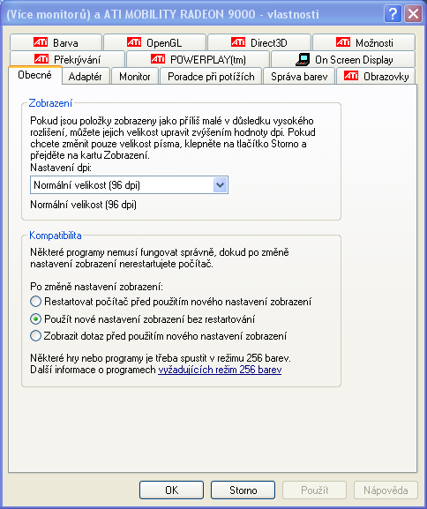Screen dimensions: 427x509
Task: Click the Storno button
Action: 243,490
